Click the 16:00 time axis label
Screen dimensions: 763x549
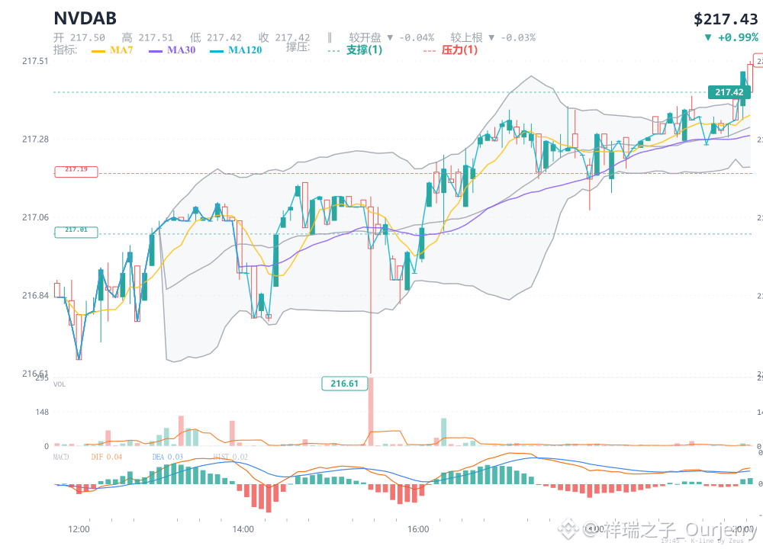coord(418,529)
